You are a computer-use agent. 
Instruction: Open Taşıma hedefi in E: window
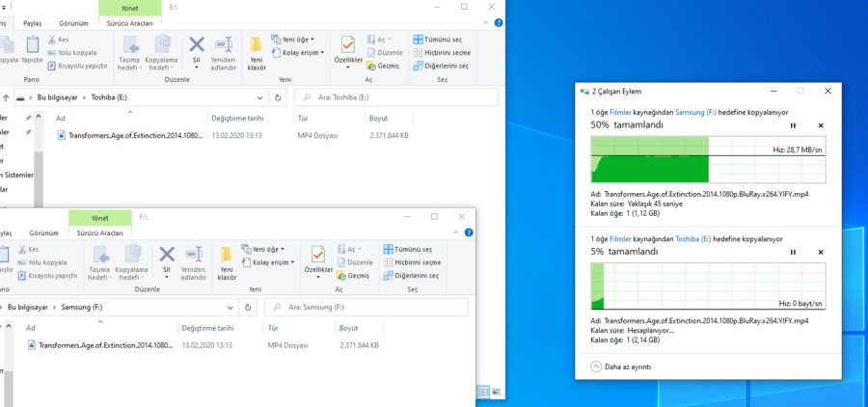click(129, 53)
